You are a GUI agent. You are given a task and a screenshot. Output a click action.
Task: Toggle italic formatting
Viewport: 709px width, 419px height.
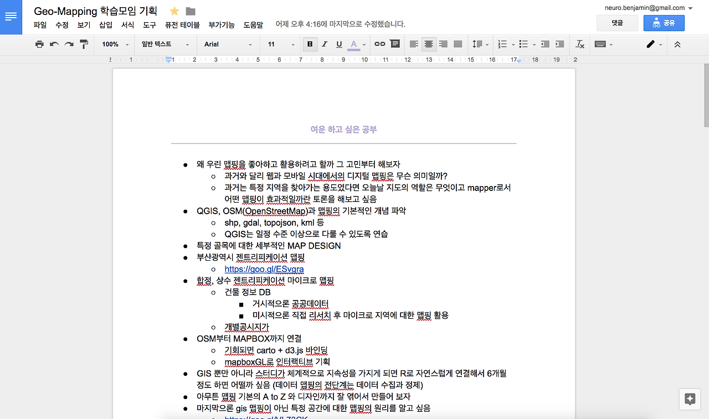pyautogui.click(x=324, y=44)
